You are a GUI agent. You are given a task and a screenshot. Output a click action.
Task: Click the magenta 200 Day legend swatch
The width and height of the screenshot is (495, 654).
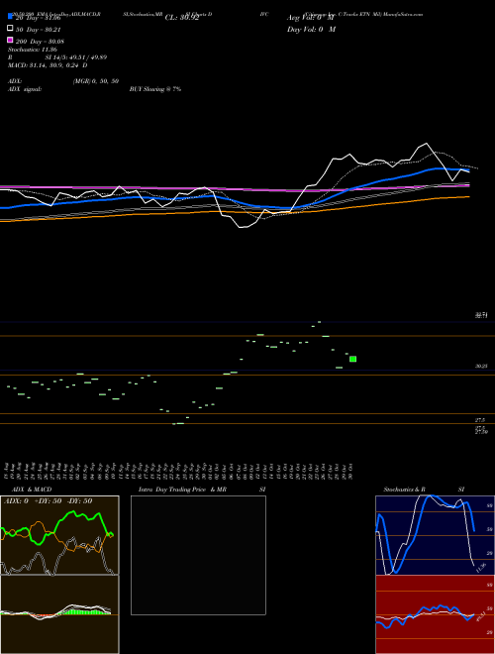(10, 40)
